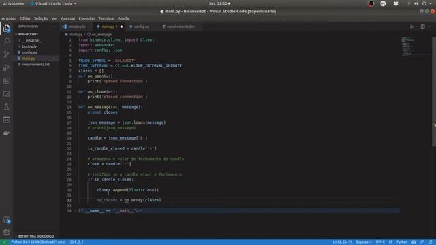Viewport: 436px width, 245px height.
Task: Click the editor vertical scrollbar
Action: [x=434, y=92]
